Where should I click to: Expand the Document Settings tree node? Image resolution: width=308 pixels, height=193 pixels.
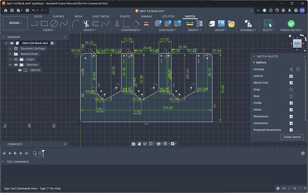pos(10,49)
